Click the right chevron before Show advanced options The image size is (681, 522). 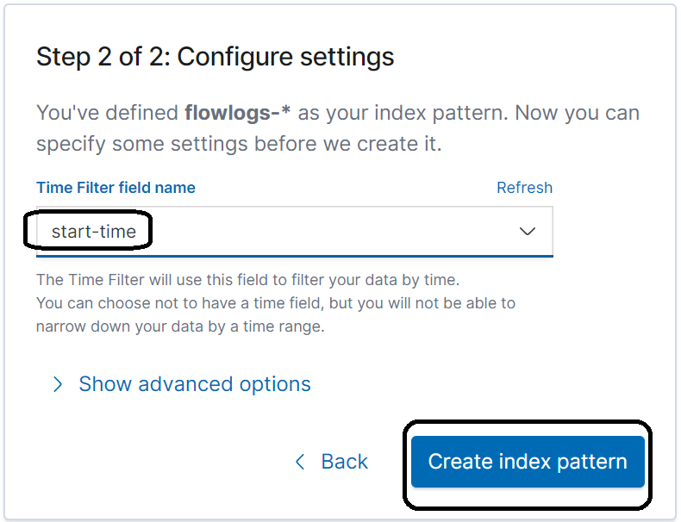click(x=58, y=384)
